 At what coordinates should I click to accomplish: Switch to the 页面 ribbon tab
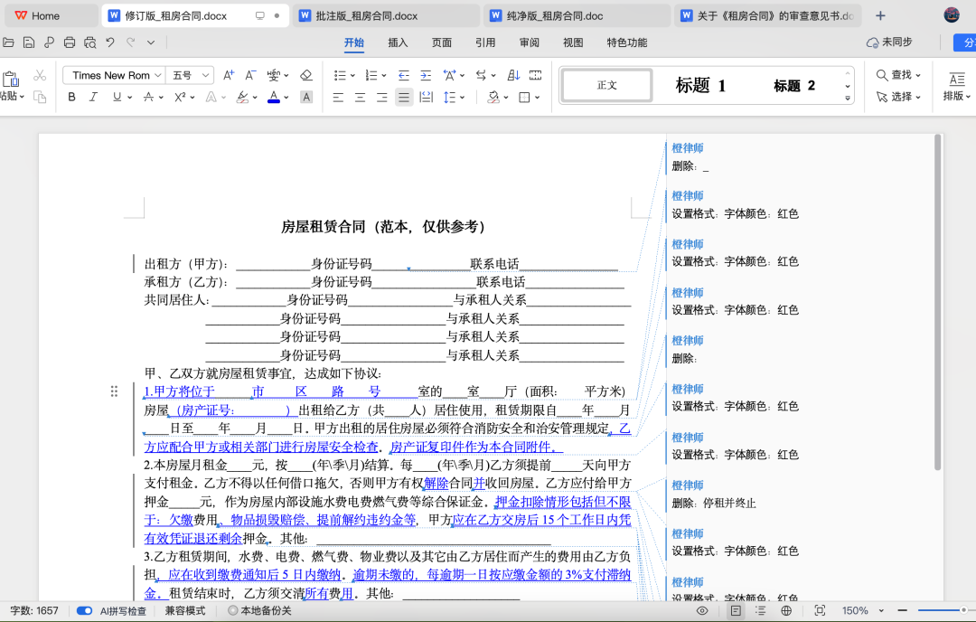[441, 42]
